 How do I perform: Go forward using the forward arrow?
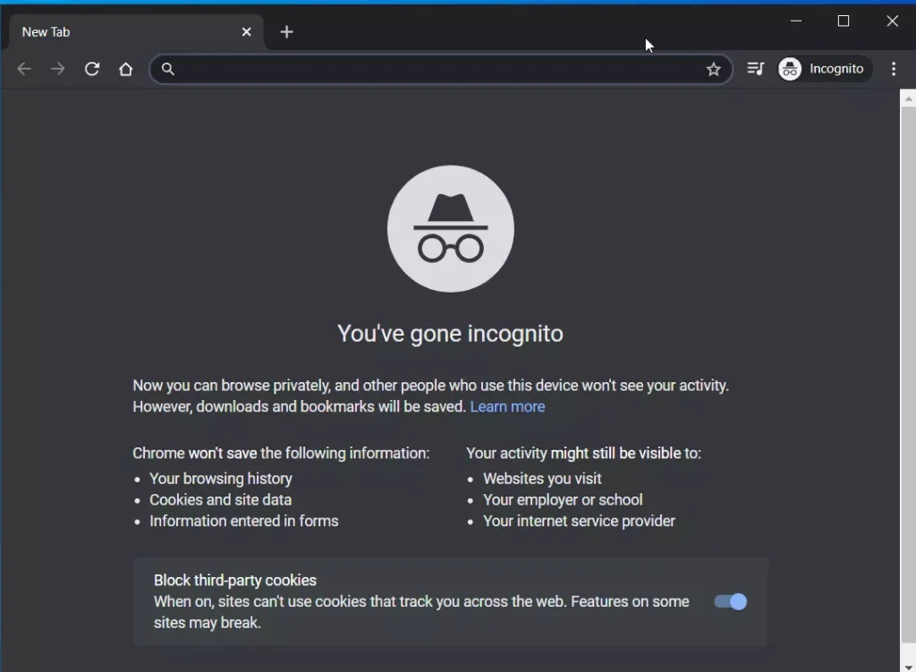tap(58, 69)
